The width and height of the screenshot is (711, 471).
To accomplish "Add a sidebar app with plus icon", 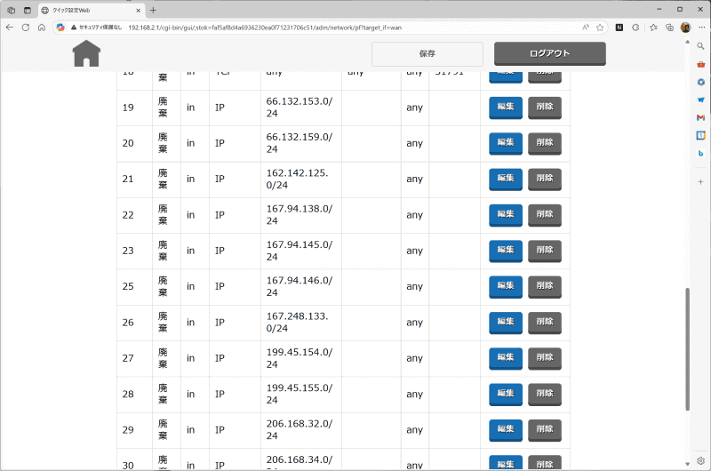I will (700, 182).
